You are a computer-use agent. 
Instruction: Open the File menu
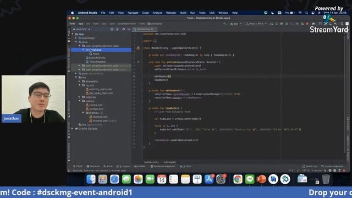(103, 13)
